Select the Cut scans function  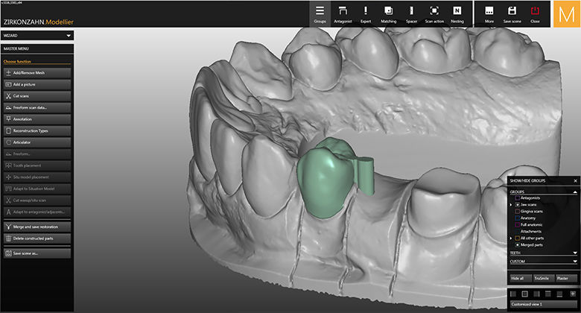click(x=37, y=96)
